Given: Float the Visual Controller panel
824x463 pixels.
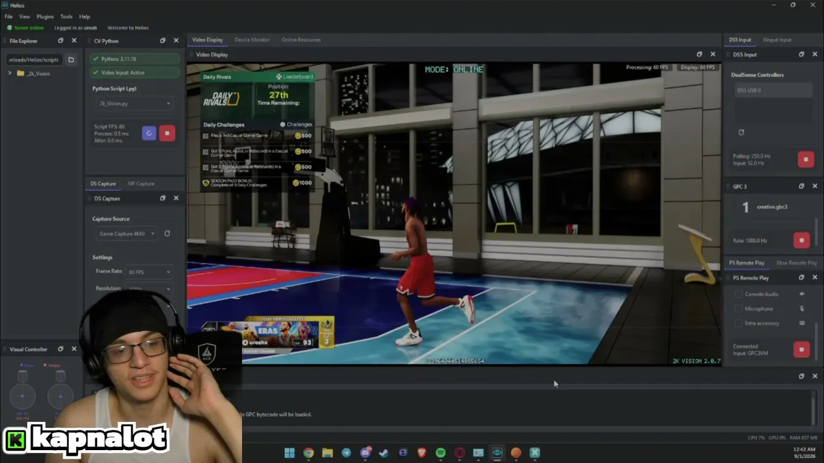Looking at the screenshot, I should click(61, 349).
